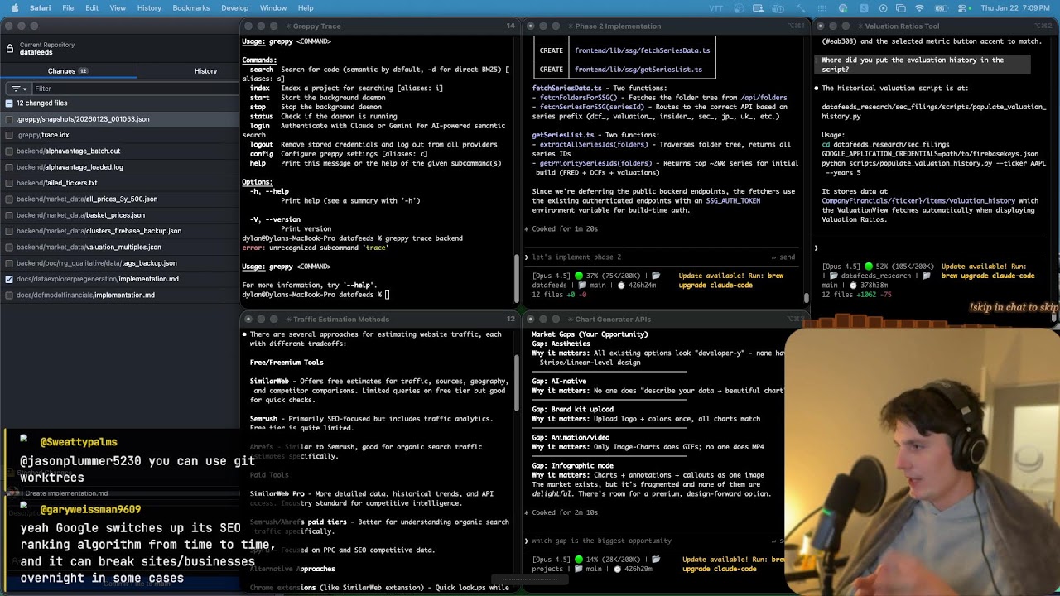Click the hammer icon in the menu bar
Viewport: 1060px width, 596px height.
point(801,8)
